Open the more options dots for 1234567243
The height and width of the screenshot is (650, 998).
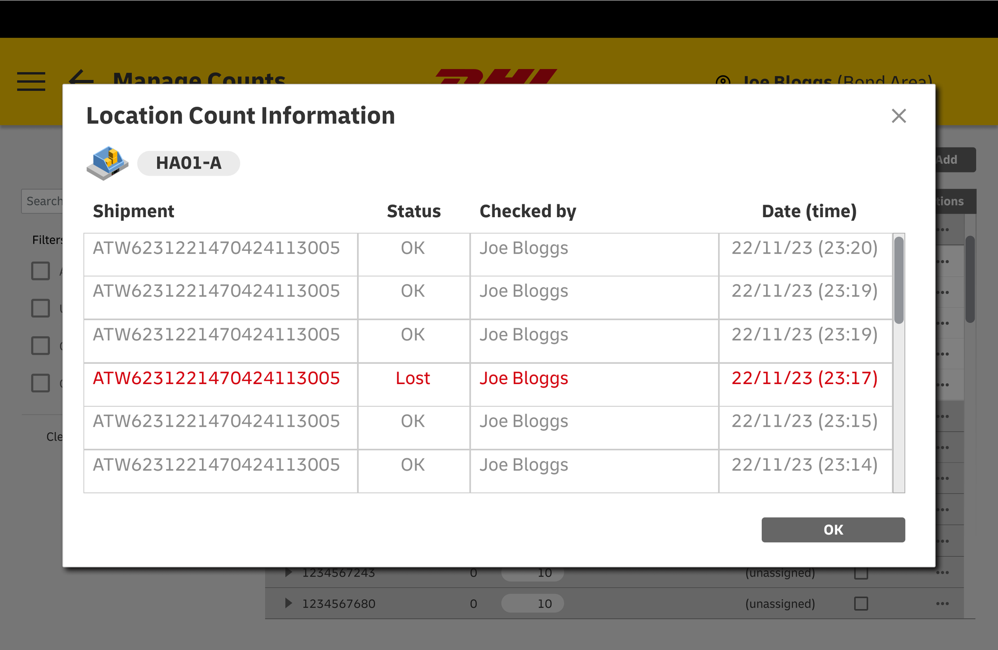click(x=942, y=573)
